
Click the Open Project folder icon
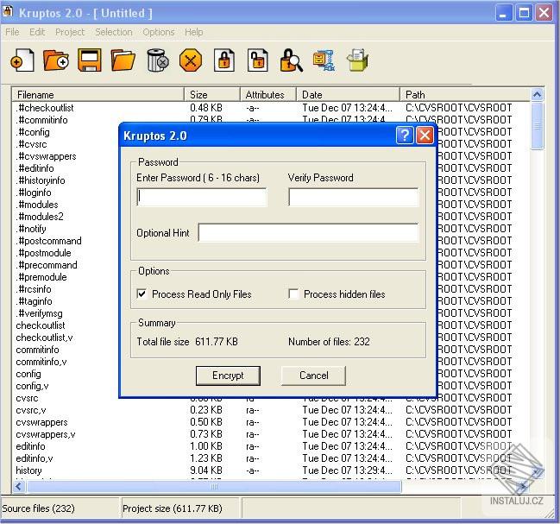click(x=123, y=60)
